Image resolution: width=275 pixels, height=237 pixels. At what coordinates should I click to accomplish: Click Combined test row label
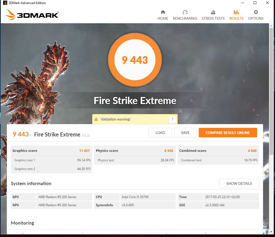(191, 160)
